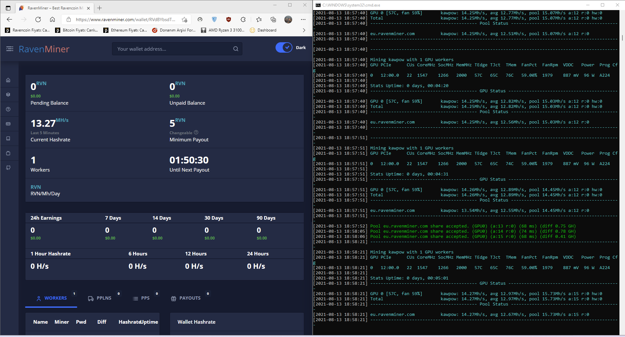Click the 13.27 MH/s current hashrate value
Screen dimensions: 625x337
point(50,123)
